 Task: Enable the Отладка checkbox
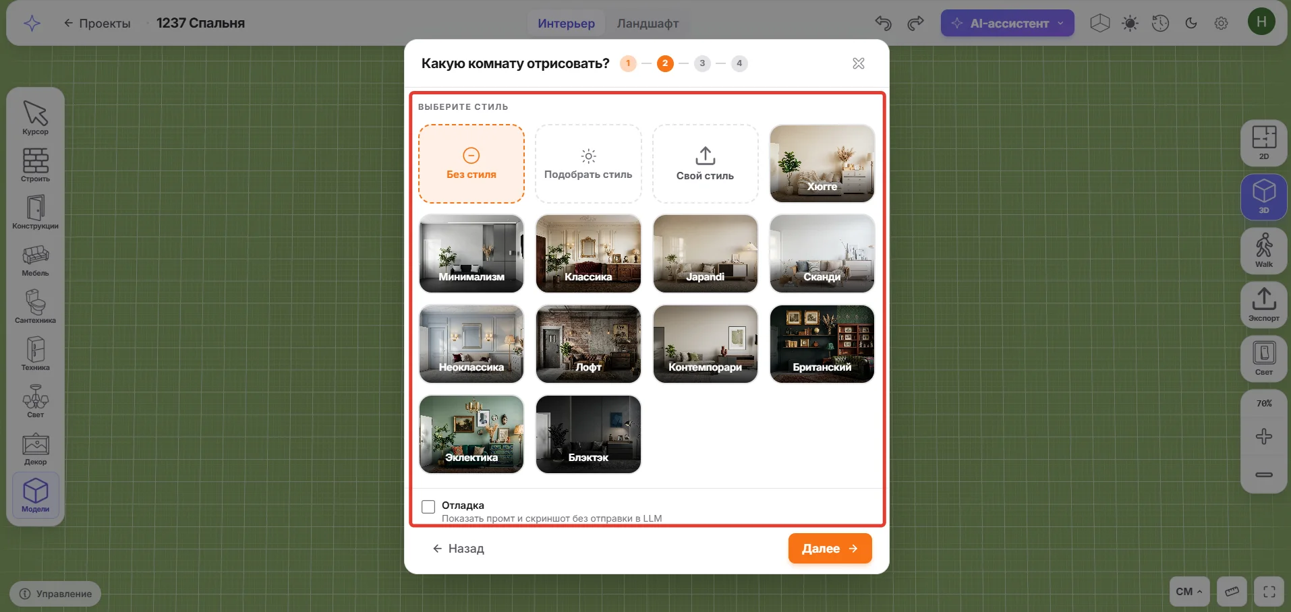[428, 506]
